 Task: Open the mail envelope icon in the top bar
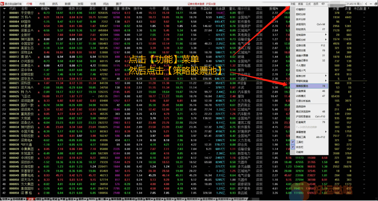click(323, 4)
